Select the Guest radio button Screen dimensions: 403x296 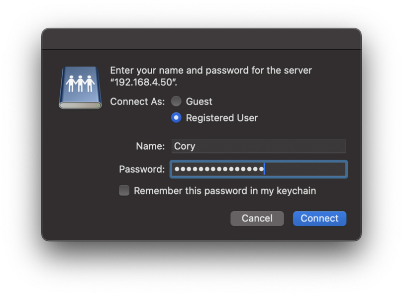[176, 101]
